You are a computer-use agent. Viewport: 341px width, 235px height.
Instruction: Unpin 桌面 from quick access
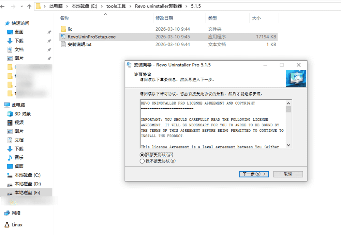49,32
